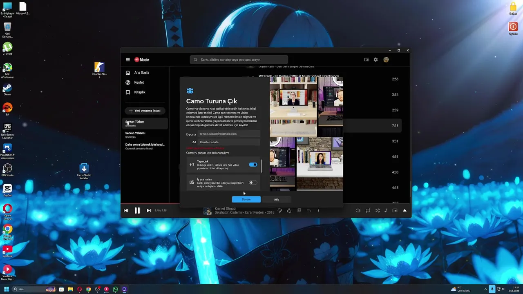Image resolution: width=523 pixels, height=294 pixels.
Task: Pause the playing song
Action: [137, 210]
